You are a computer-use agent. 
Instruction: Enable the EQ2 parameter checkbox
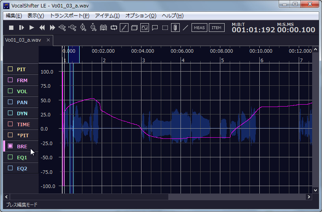[x=10, y=168]
